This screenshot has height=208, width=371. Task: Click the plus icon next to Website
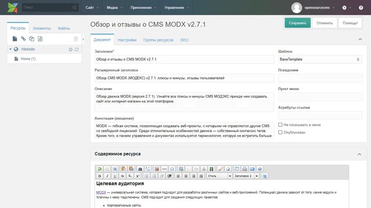coord(70,50)
